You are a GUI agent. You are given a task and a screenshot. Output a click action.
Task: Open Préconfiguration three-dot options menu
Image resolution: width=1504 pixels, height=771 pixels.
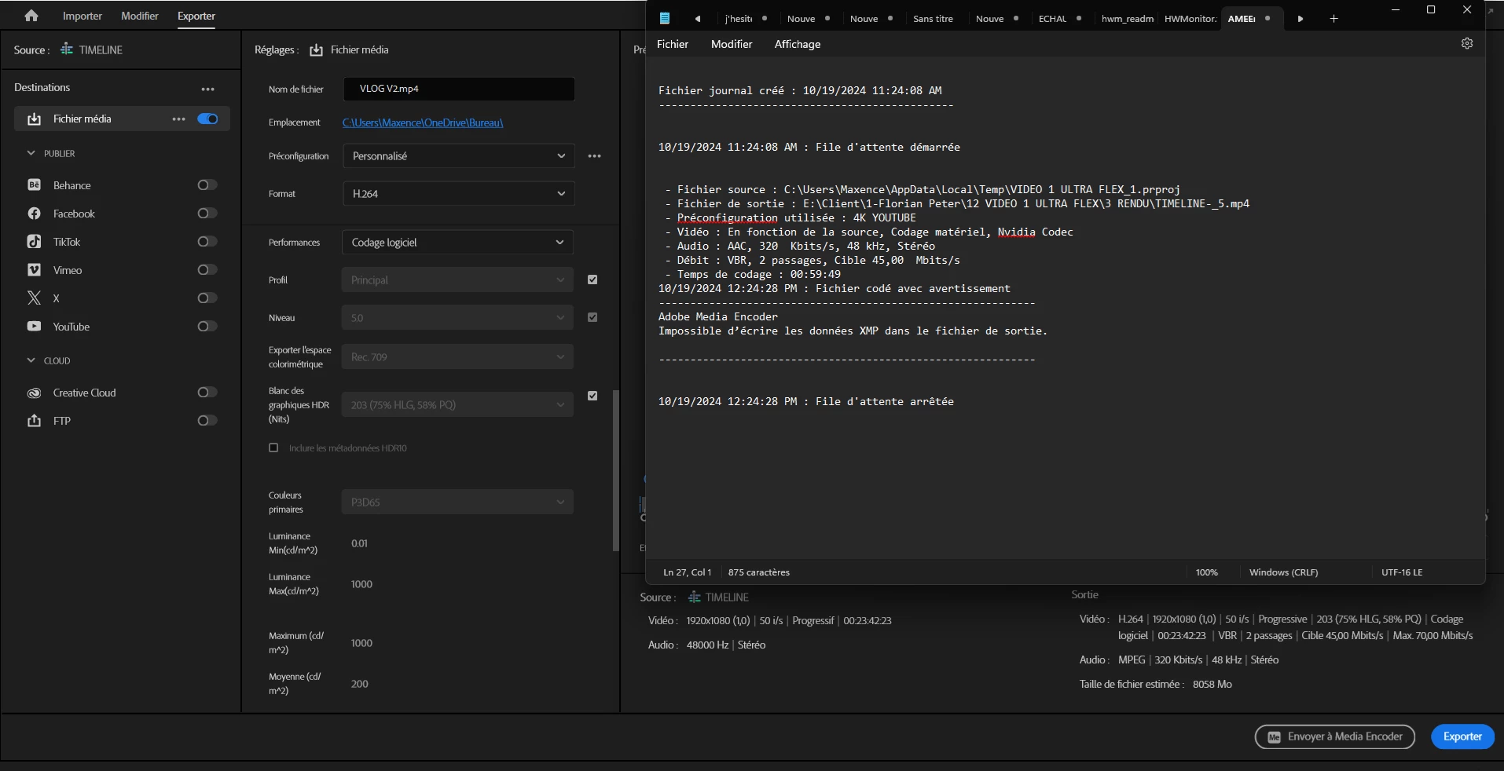click(595, 156)
